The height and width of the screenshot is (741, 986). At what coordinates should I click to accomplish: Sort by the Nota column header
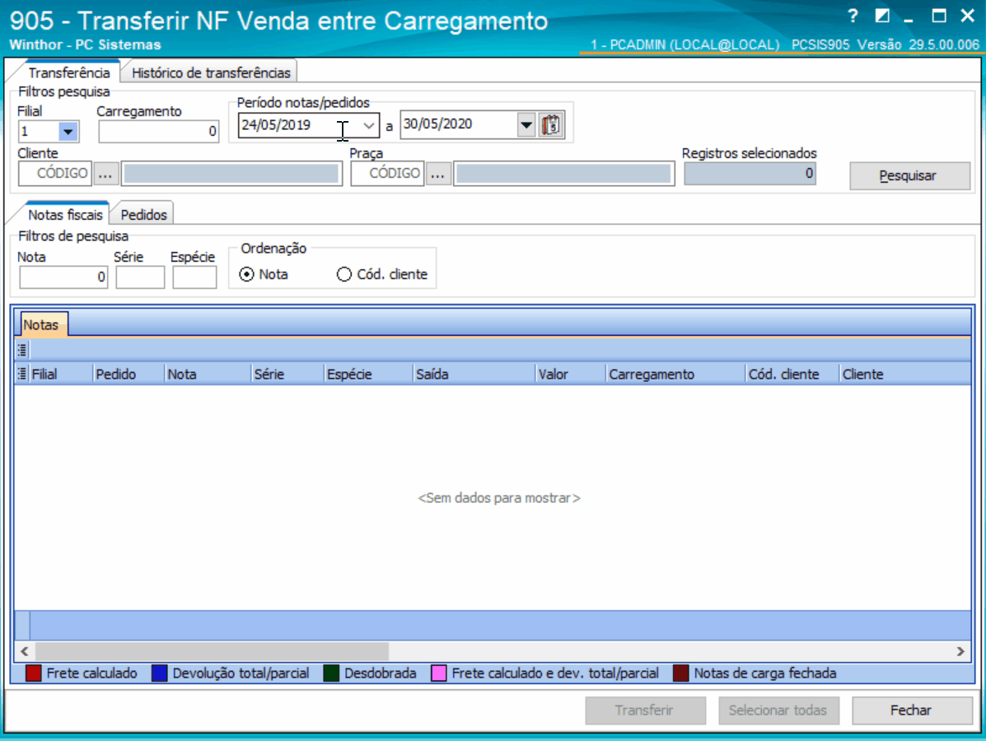pyautogui.click(x=208, y=374)
